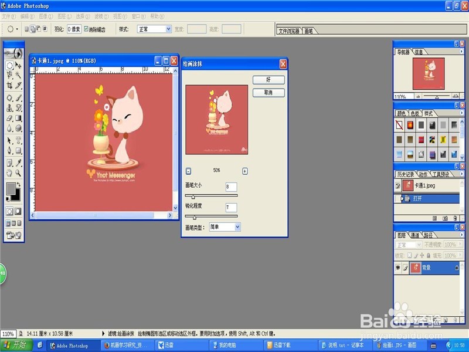Reset to default colors icon
This screenshot has width=469, height=352.
8,199
